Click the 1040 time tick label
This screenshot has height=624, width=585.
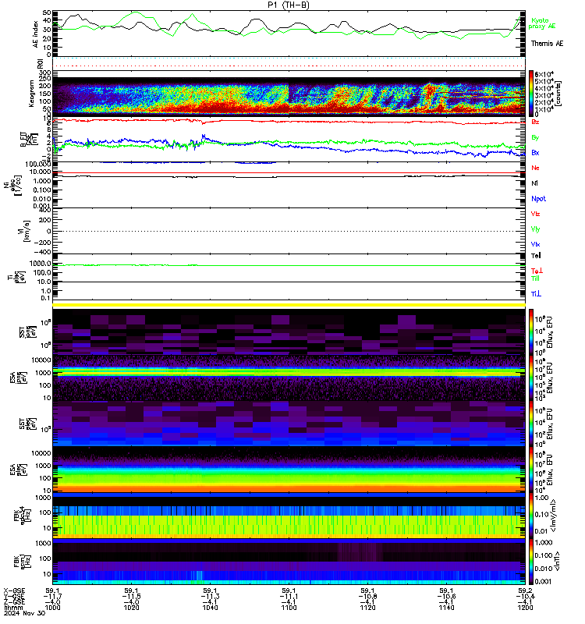pyautogui.click(x=210, y=608)
